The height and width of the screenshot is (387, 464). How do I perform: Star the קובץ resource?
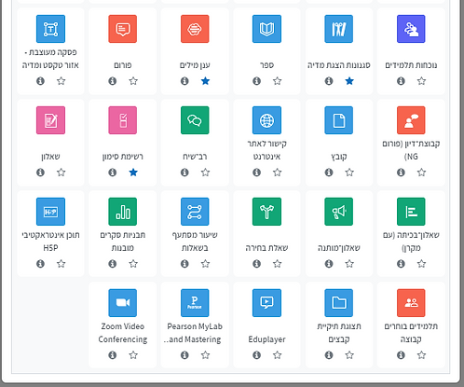coord(349,173)
